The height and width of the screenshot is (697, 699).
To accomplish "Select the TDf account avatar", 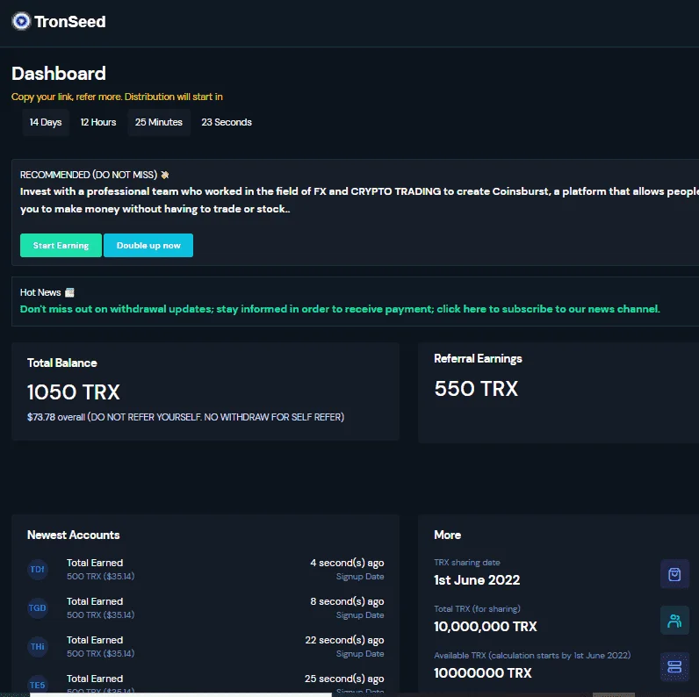I will click(x=38, y=569).
